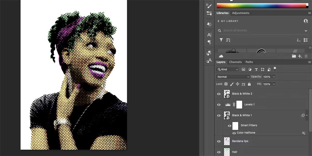
Task: Collapse Black & White 1 smart filters
Action: point(307,115)
